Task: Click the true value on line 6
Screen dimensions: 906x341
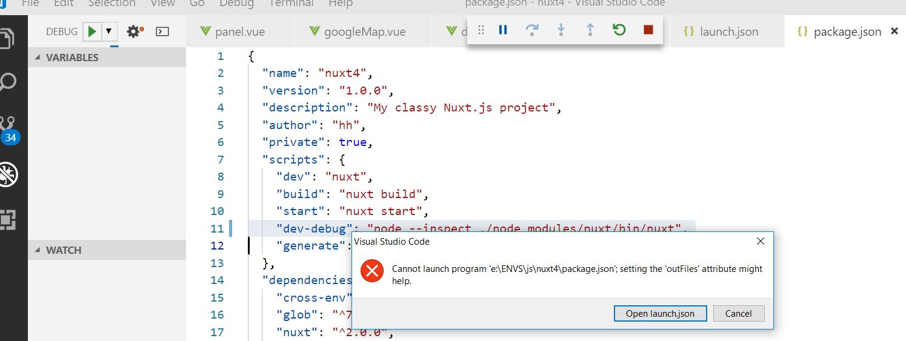Action: click(x=353, y=142)
